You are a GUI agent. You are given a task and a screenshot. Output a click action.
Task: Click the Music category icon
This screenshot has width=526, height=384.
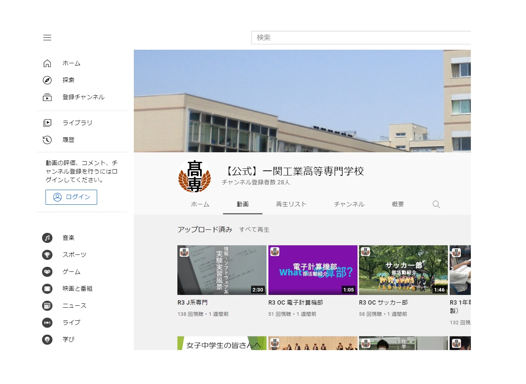tap(47, 238)
